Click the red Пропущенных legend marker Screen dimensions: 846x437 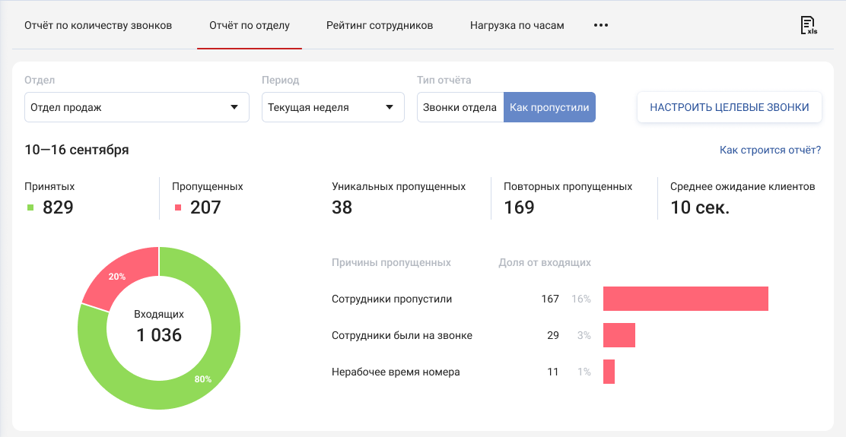(x=178, y=207)
